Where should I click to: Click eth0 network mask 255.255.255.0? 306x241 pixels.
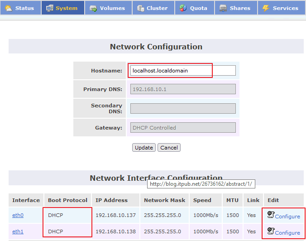[x=163, y=215]
